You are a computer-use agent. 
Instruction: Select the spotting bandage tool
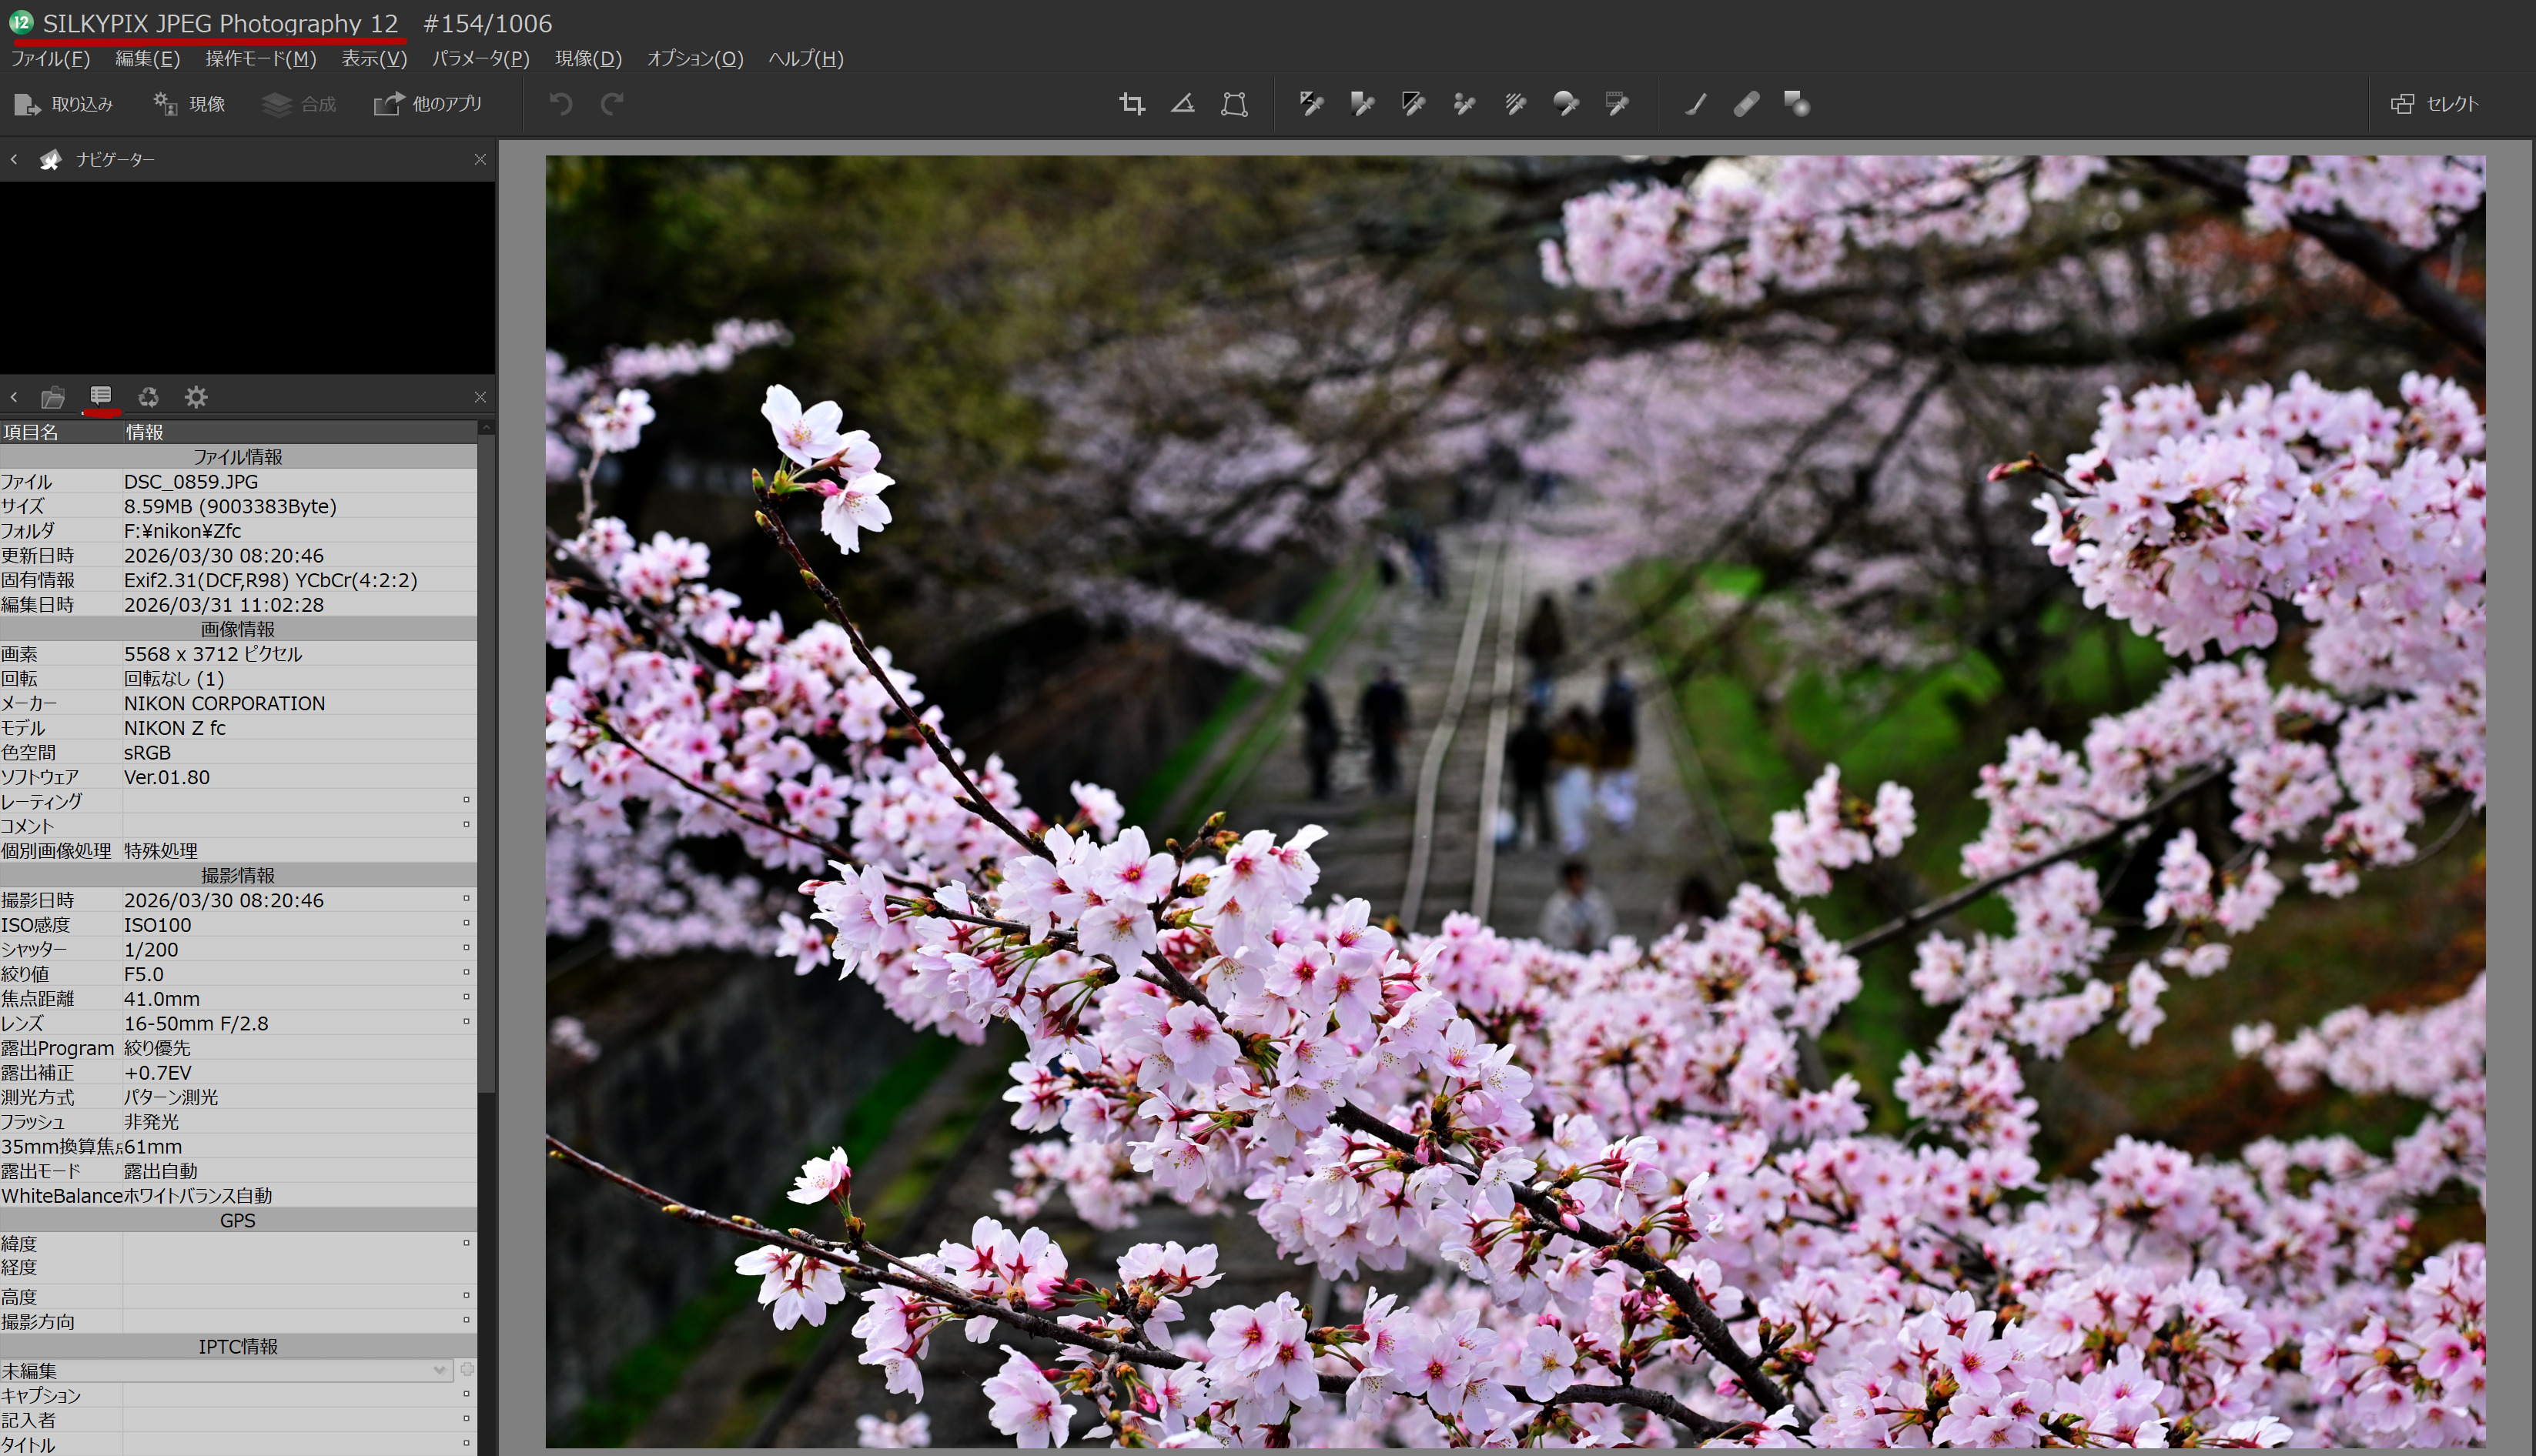pyautogui.click(x=1745, y=104)
